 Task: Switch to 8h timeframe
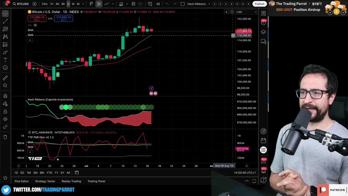[x=63, y=4]
